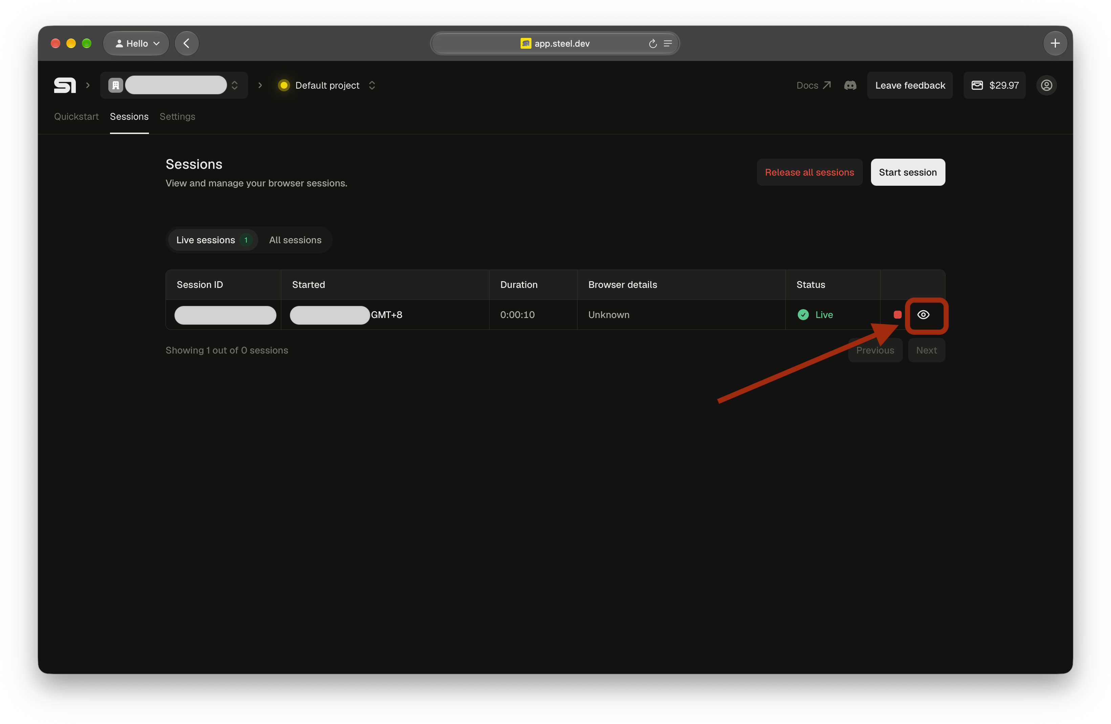Expand the Default project switcher
The height and width of the screenshot is (724, 1111).
pyautogui.click(x=372, y=85)
